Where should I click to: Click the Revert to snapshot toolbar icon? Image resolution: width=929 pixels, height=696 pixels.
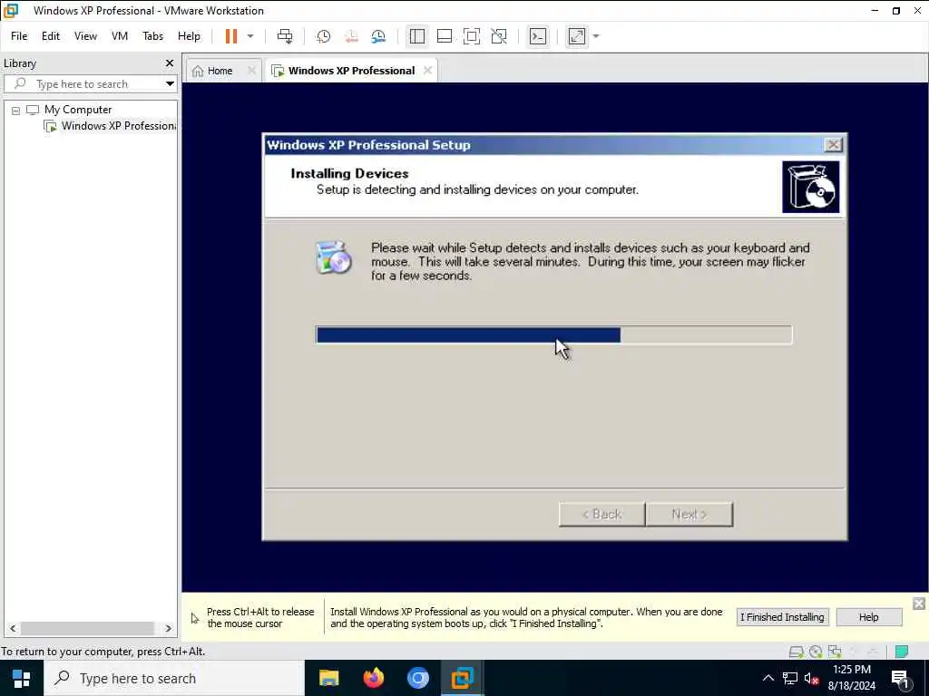pyautogui.click(x=351, y=36)
